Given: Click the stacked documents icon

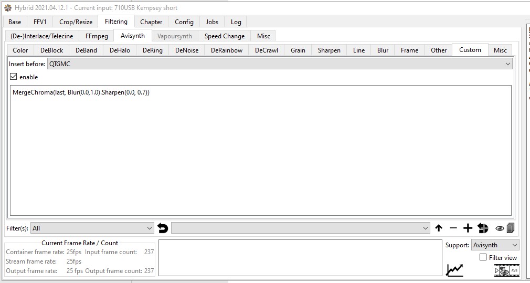Looking at the screenshot, I should 511,228.
